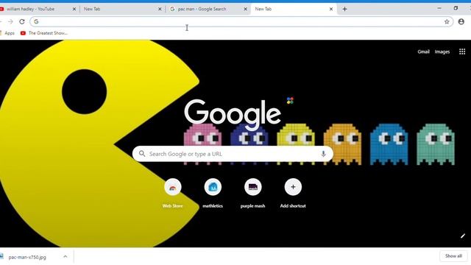The width and height of the screenshot is (471, 265).
Task: Open the purple mash shortcut
Action: point(252,193)
